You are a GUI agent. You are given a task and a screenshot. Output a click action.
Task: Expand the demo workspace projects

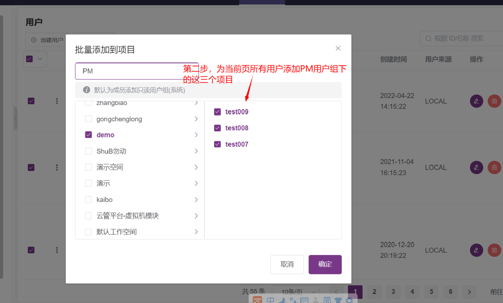point(196,135)
